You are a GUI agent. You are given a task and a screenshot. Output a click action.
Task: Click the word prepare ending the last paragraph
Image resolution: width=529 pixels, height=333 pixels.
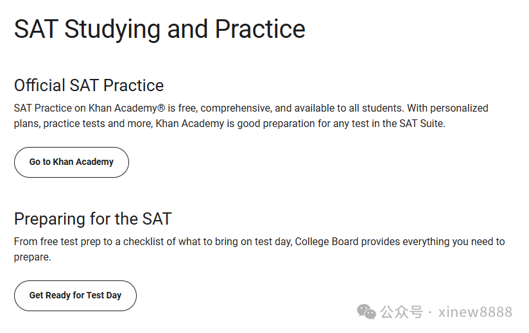31,257
